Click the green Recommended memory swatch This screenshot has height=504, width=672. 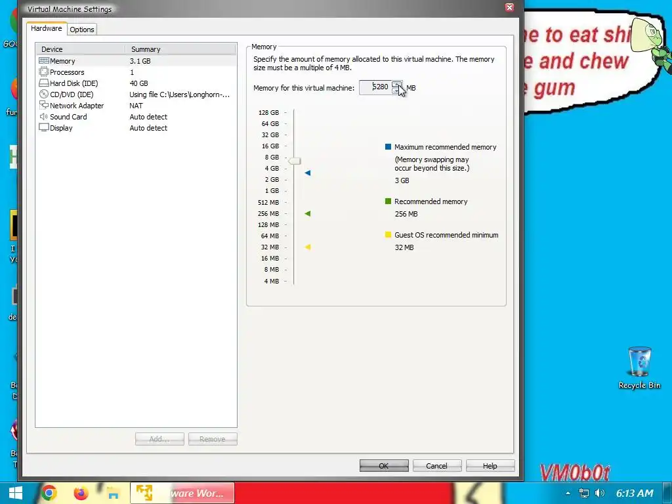(x=388, y=201)
